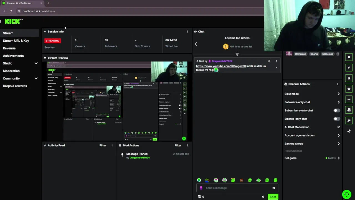
Task: Open Stream URL & Key page
Action: click(x=16, y=41)
